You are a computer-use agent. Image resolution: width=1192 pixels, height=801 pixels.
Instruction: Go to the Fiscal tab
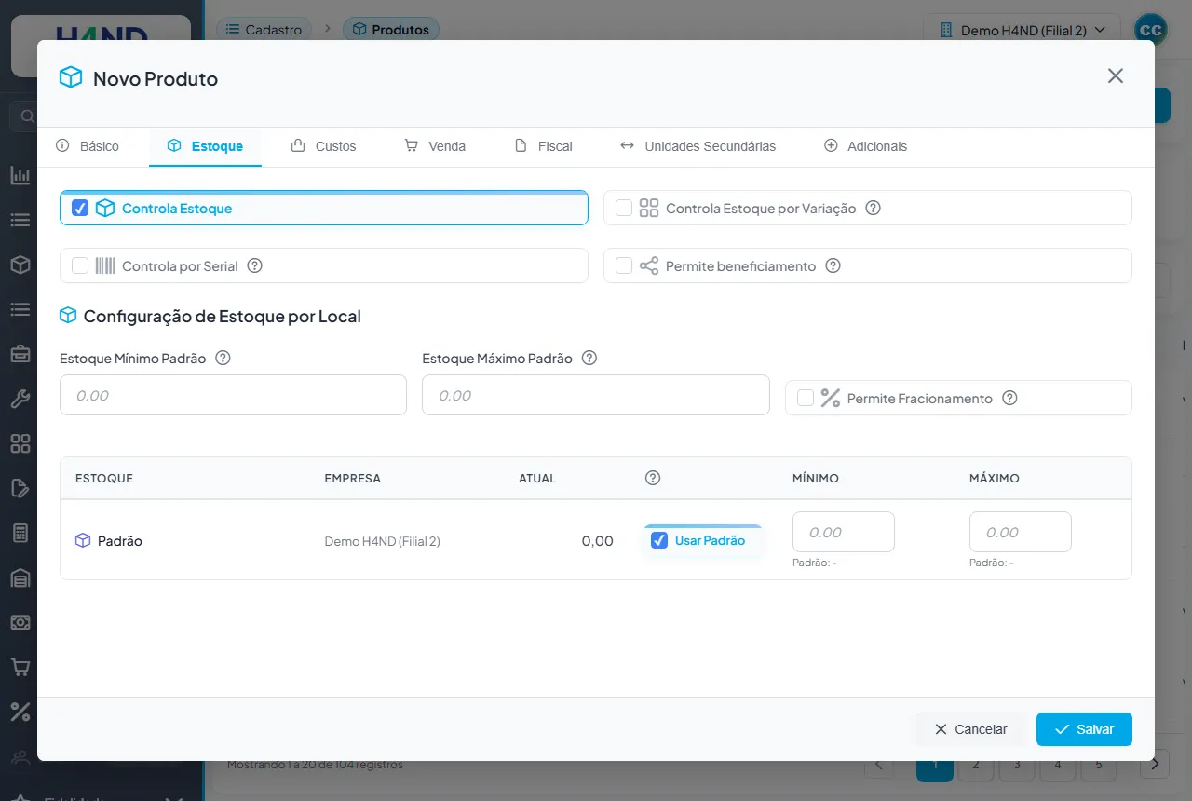pos(544,146)
